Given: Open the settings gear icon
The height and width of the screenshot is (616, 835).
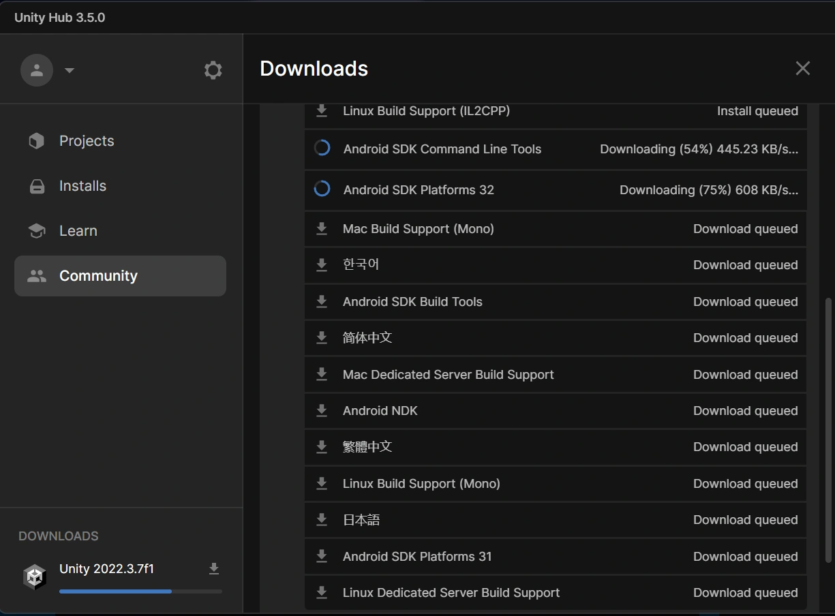Looking at the screenshot, I should tap(213, 70).
